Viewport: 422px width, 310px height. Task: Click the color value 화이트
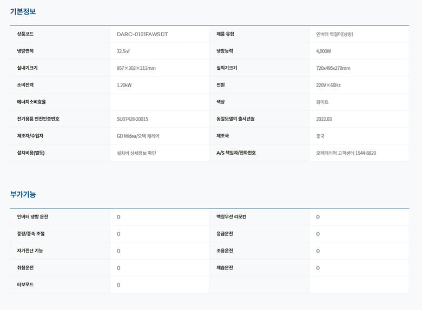coord(322,102)
